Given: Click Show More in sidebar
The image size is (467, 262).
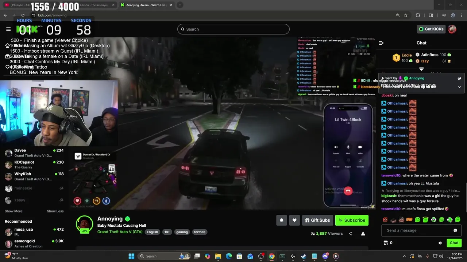Looking at the screenshot, I should pos(13,211).
